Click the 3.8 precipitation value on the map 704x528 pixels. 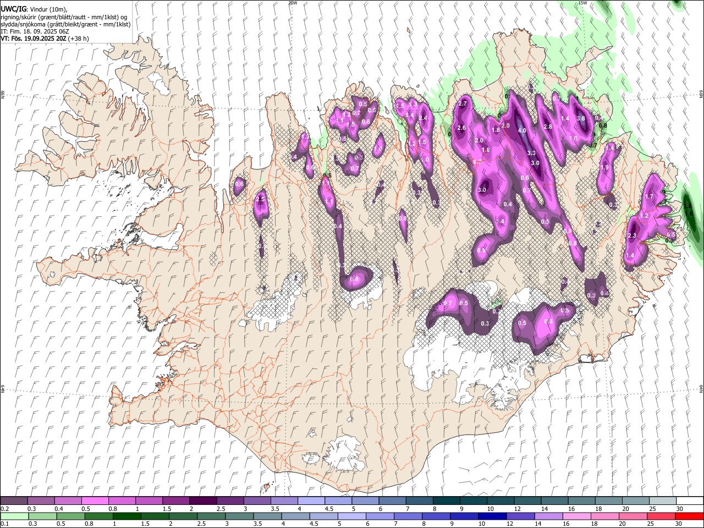tap(580, 118)
